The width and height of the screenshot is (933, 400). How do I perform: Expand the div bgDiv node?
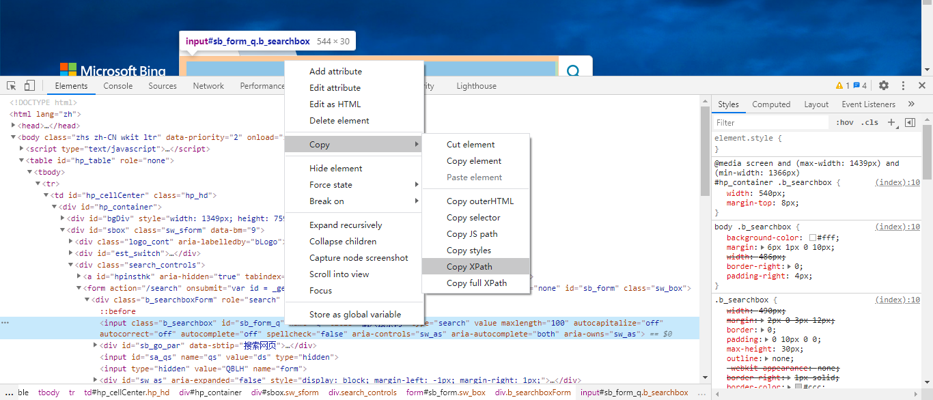click(x=63, y=218)
